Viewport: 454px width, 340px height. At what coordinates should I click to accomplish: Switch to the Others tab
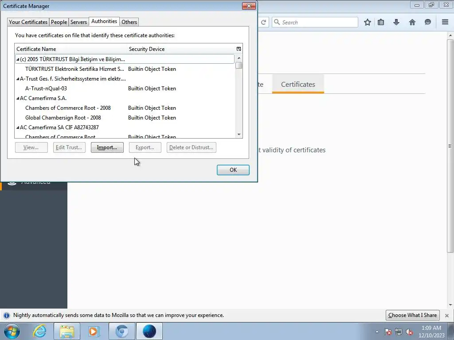[x=129, y=22]
